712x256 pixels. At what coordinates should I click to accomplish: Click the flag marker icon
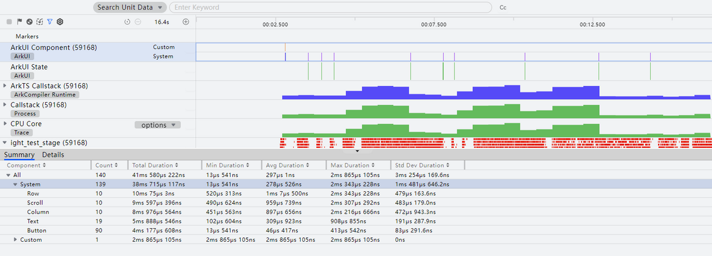coord(19,21)
